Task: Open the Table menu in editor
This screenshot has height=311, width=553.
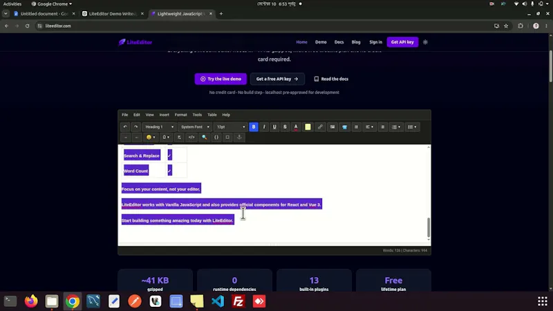Action: click(212, 115)
